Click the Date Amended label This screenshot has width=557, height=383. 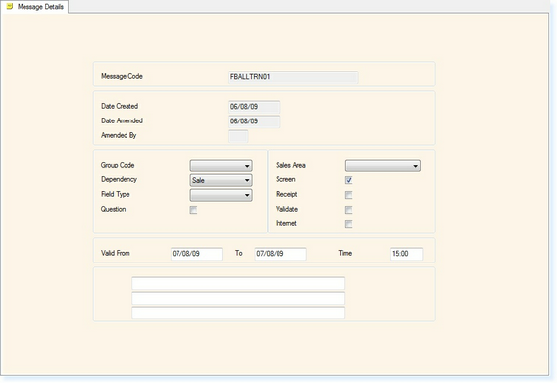122,120
